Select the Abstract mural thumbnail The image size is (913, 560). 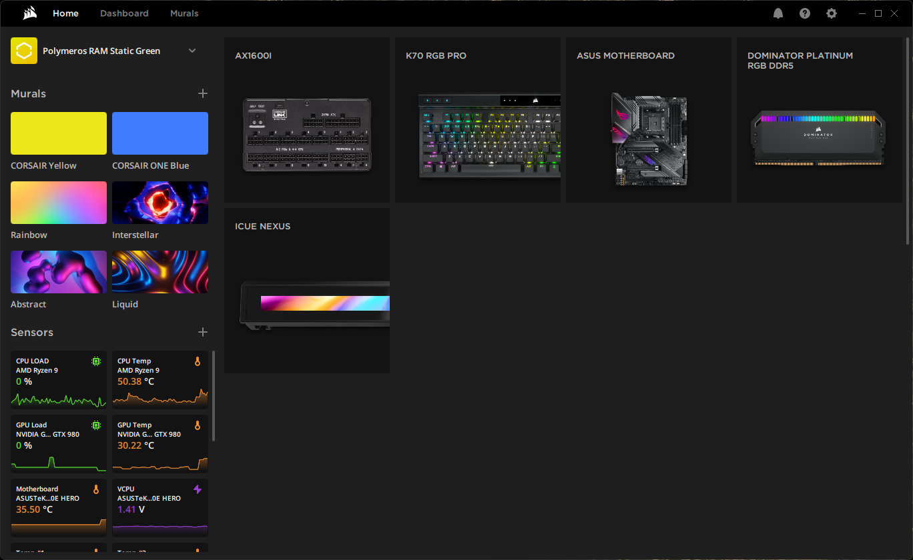point(59,272)
